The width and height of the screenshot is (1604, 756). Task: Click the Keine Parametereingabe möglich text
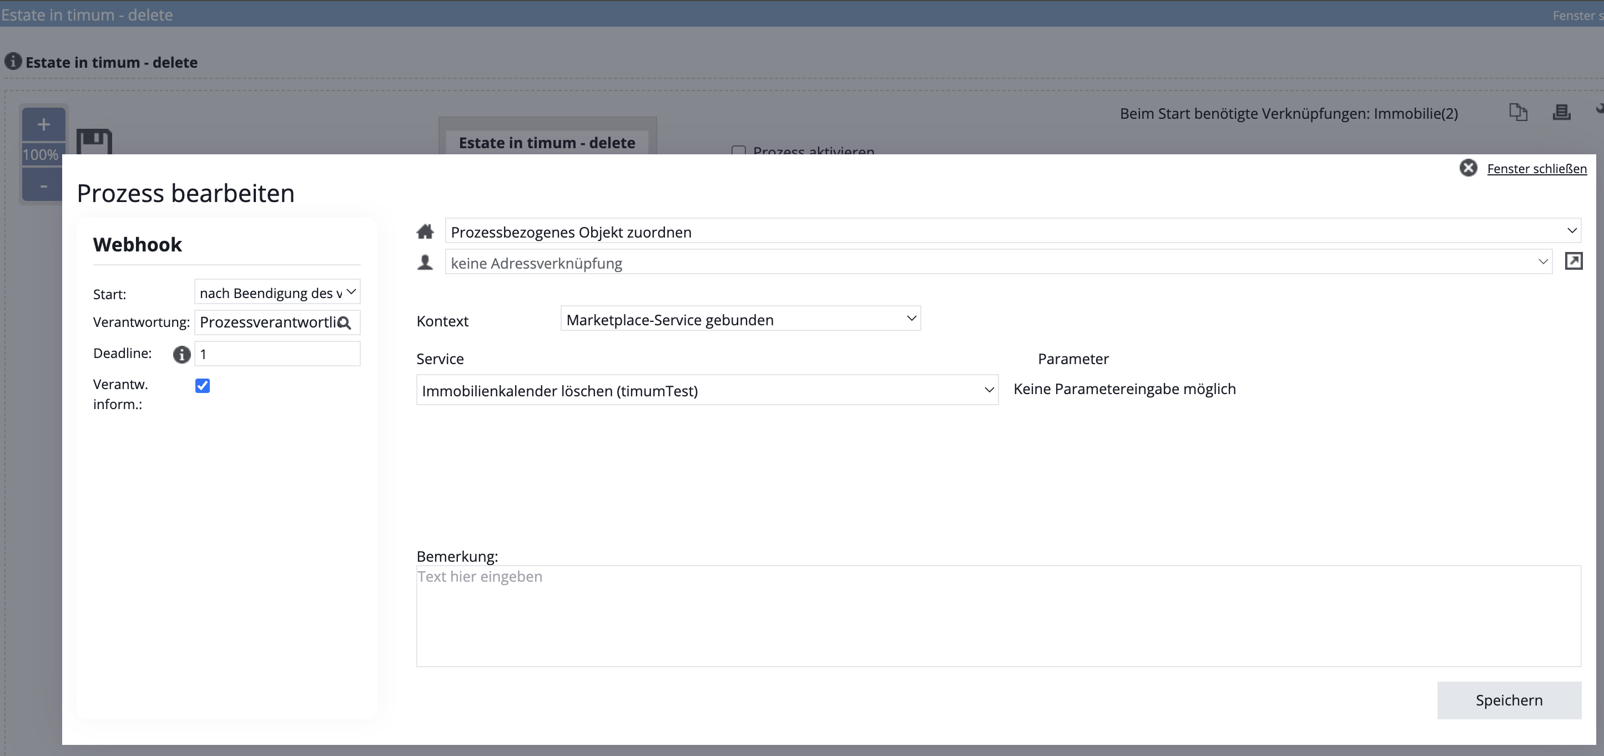[x=1124, y=389]
